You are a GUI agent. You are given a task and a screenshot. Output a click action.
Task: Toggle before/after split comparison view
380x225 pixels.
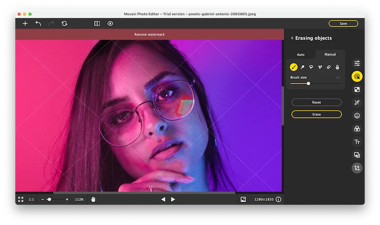[x=97, y=23]
